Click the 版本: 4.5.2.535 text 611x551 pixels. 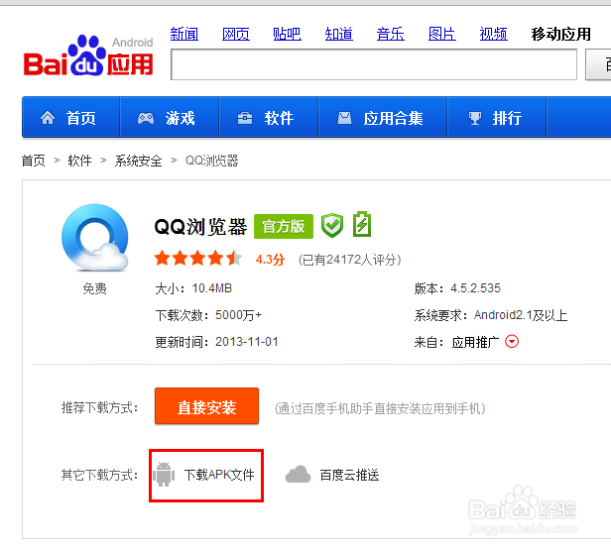[457, 288]
